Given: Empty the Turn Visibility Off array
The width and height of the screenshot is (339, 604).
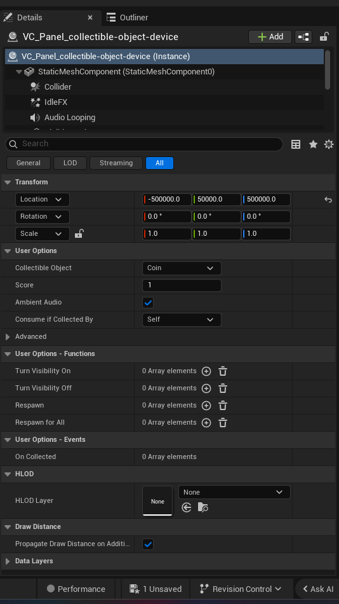Looking at the screenshot, I should pyautogui.click(x=223, y=388).
